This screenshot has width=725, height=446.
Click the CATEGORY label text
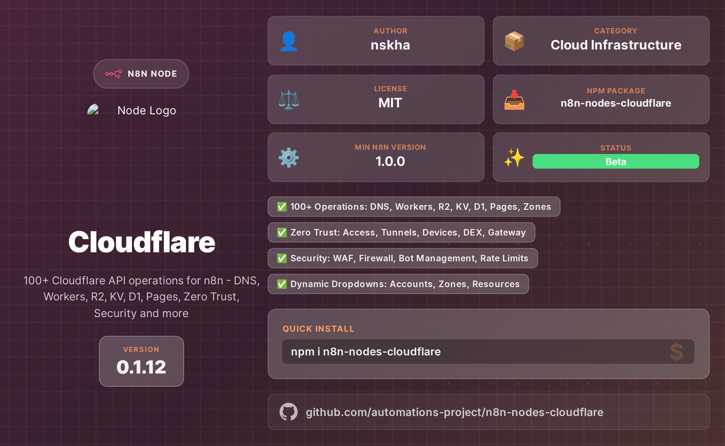616,31
